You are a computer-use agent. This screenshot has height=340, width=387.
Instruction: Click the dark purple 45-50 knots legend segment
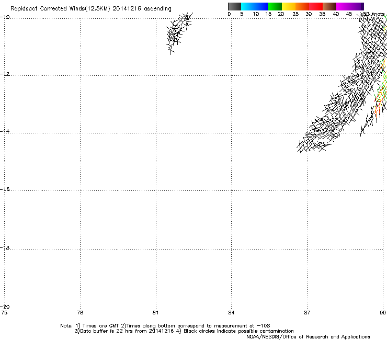357,6
